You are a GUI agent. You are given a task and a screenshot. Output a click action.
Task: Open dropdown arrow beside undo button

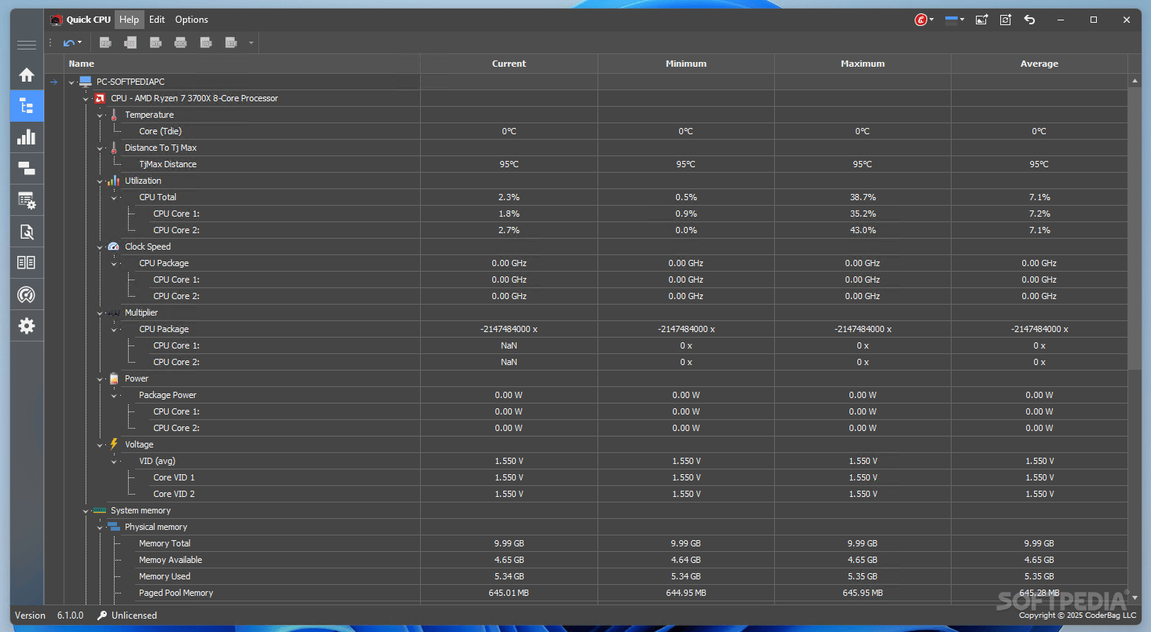click(x=80, y=42)
